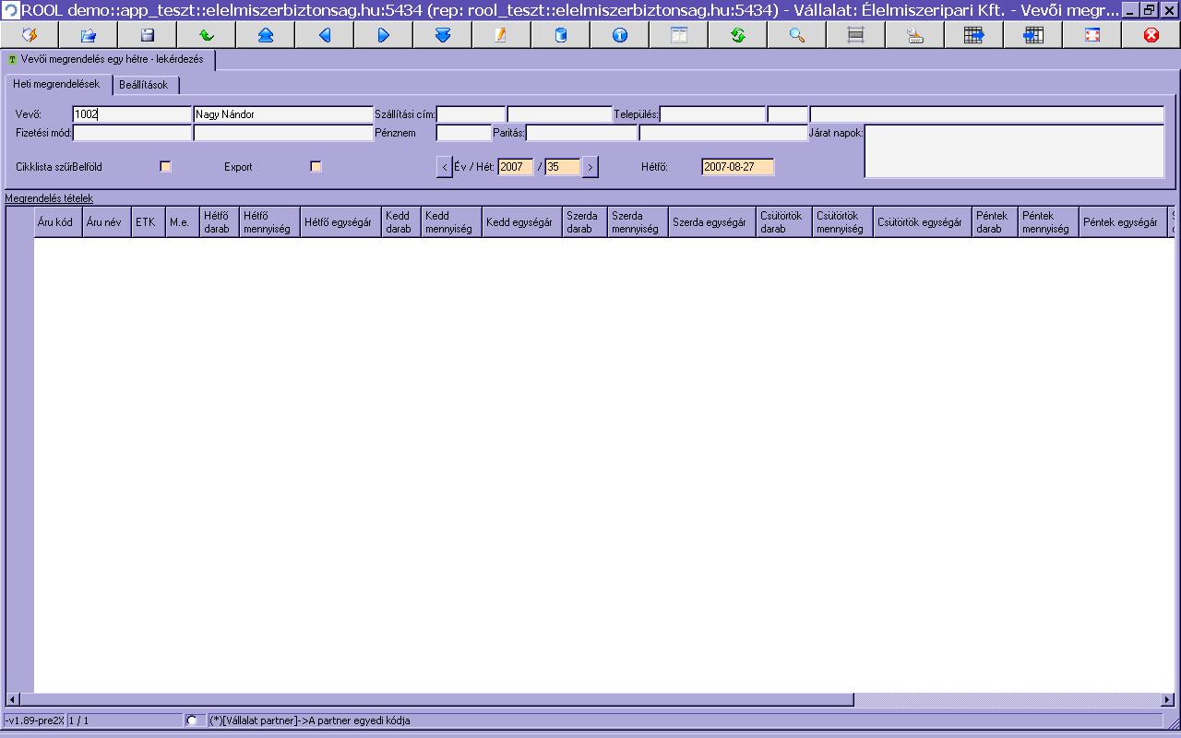
Task: Toggle fullscreen with red arrows icon
Action: point(1092,35)
